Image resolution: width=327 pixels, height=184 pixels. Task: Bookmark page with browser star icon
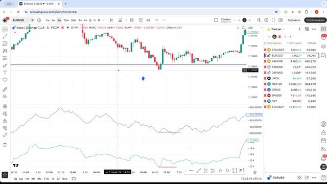(x=276, y=12)
